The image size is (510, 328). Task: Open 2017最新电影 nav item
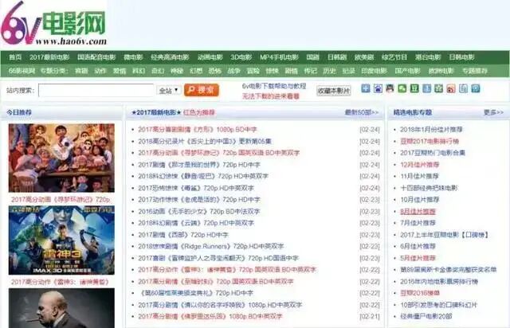(49, 57)
